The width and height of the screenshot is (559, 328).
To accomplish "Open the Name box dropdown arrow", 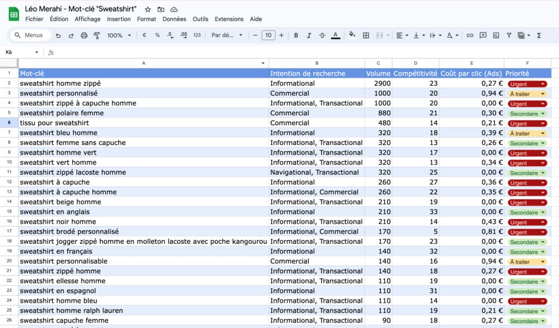I will coord(37,52).
